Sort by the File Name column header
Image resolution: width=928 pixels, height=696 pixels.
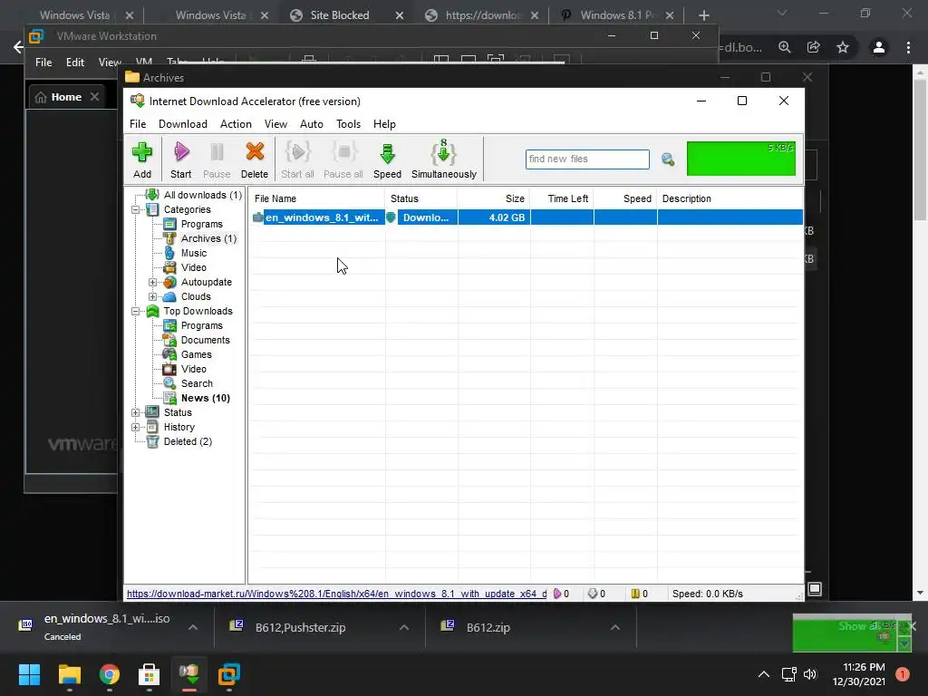317,198
